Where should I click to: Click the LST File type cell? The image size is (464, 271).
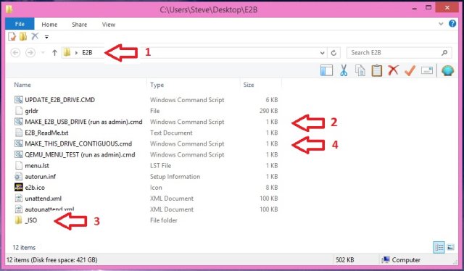(x=160, y=166)
